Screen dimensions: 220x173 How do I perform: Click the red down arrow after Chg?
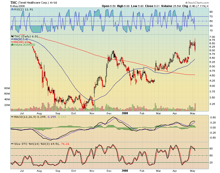coord(208,6)
